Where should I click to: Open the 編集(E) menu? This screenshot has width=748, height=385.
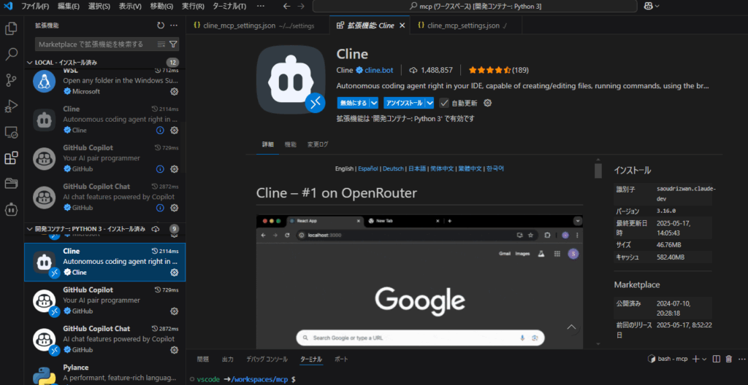click(69, 6)
